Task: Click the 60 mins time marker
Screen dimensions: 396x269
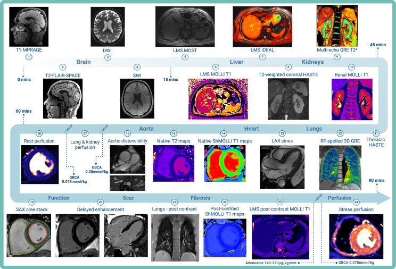Action: [23, 111]
